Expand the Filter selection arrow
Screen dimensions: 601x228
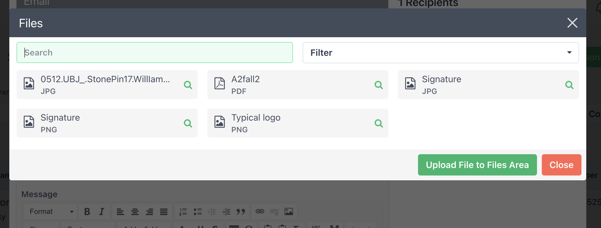[569, 52]
